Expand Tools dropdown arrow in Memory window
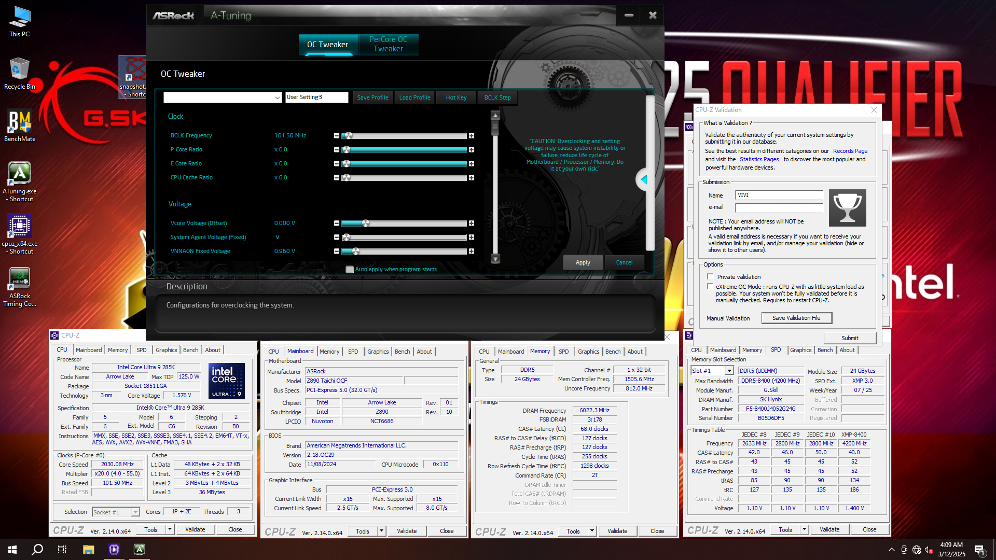Screen dimensions: 996x560 [x=592, y=531]
